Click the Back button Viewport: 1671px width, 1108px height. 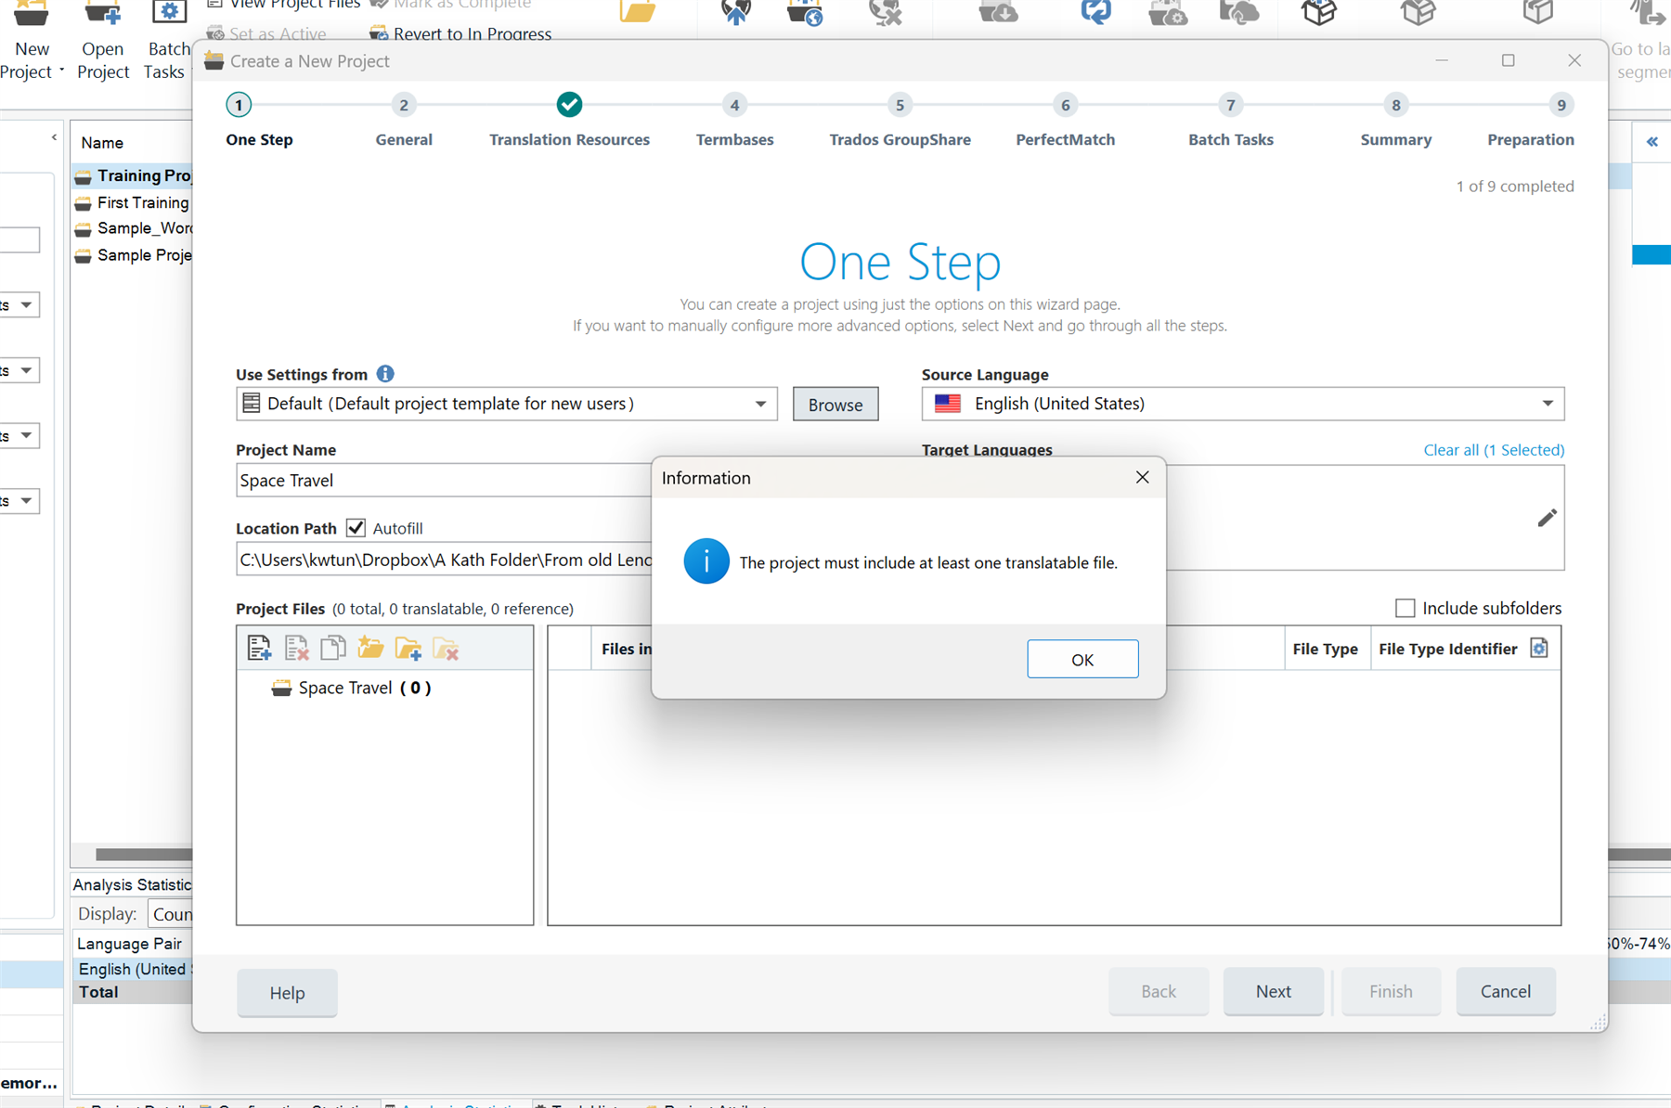point(1158,991)
